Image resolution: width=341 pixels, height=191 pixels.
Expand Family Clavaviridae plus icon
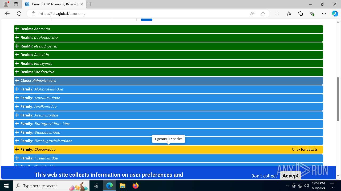(17, 149)
